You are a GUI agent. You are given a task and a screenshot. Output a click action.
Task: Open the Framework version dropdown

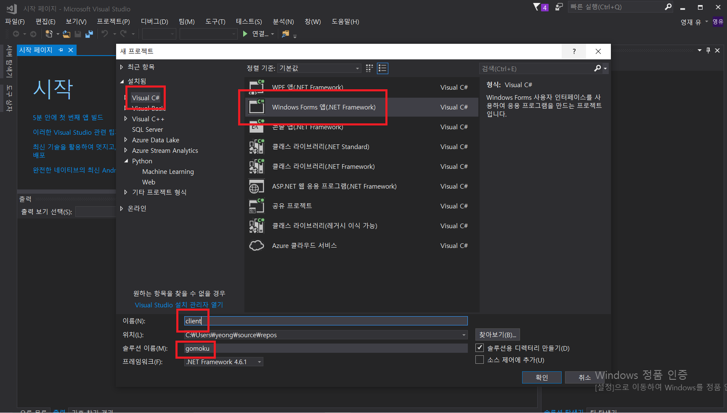click(x=224, y=362)
